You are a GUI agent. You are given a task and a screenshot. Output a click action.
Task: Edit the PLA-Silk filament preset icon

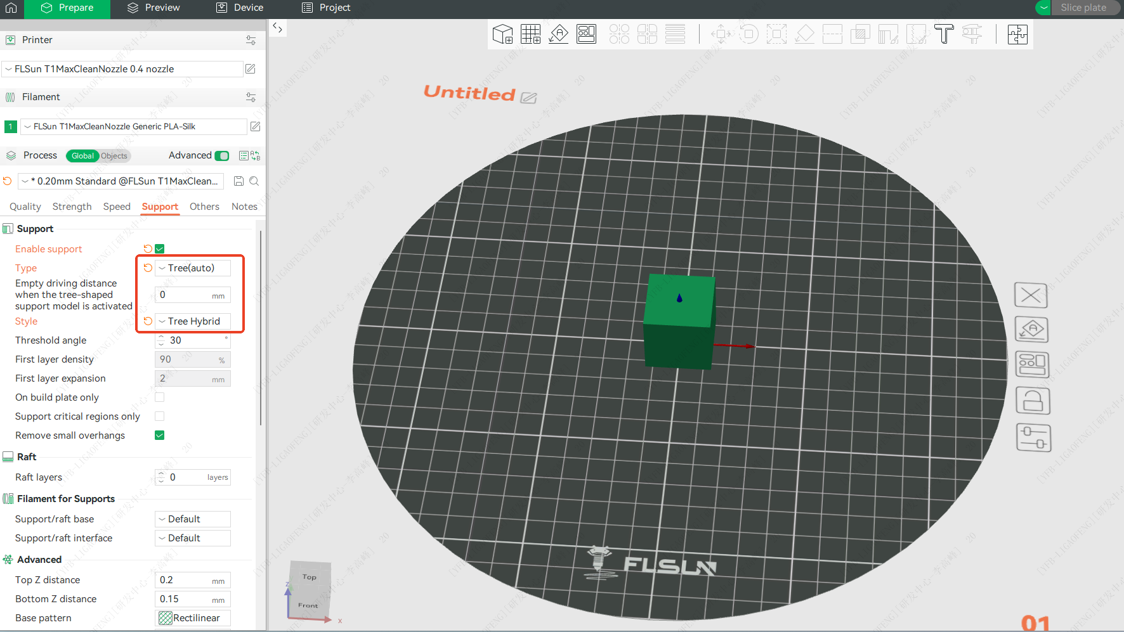(255, 127)
